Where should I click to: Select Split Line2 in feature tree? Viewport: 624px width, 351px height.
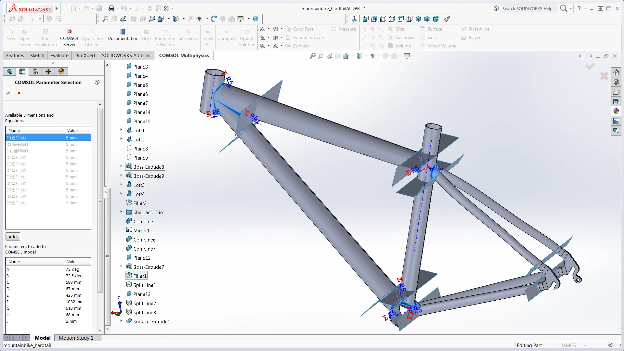(144, 303)
